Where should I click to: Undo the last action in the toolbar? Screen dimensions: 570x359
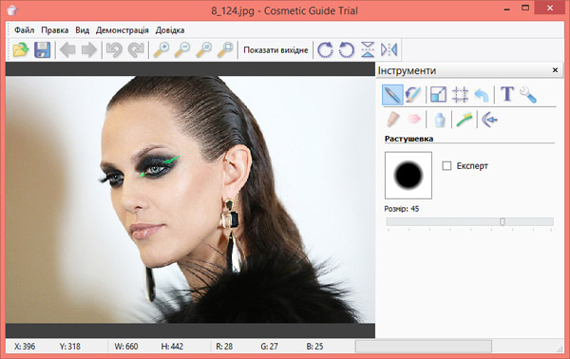[x=114, y=49]
